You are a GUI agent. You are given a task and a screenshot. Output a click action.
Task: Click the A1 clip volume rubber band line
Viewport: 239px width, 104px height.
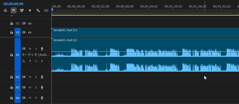coord(145,52)
